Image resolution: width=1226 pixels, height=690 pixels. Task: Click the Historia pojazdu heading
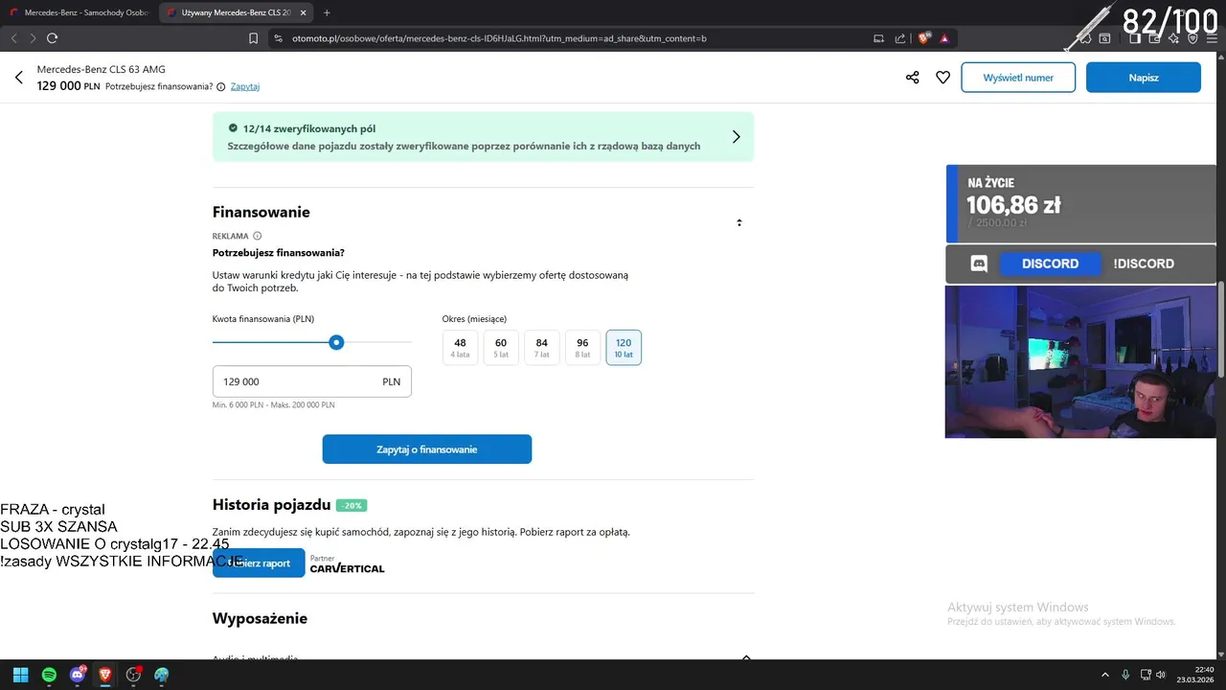(x=272, y=505)
